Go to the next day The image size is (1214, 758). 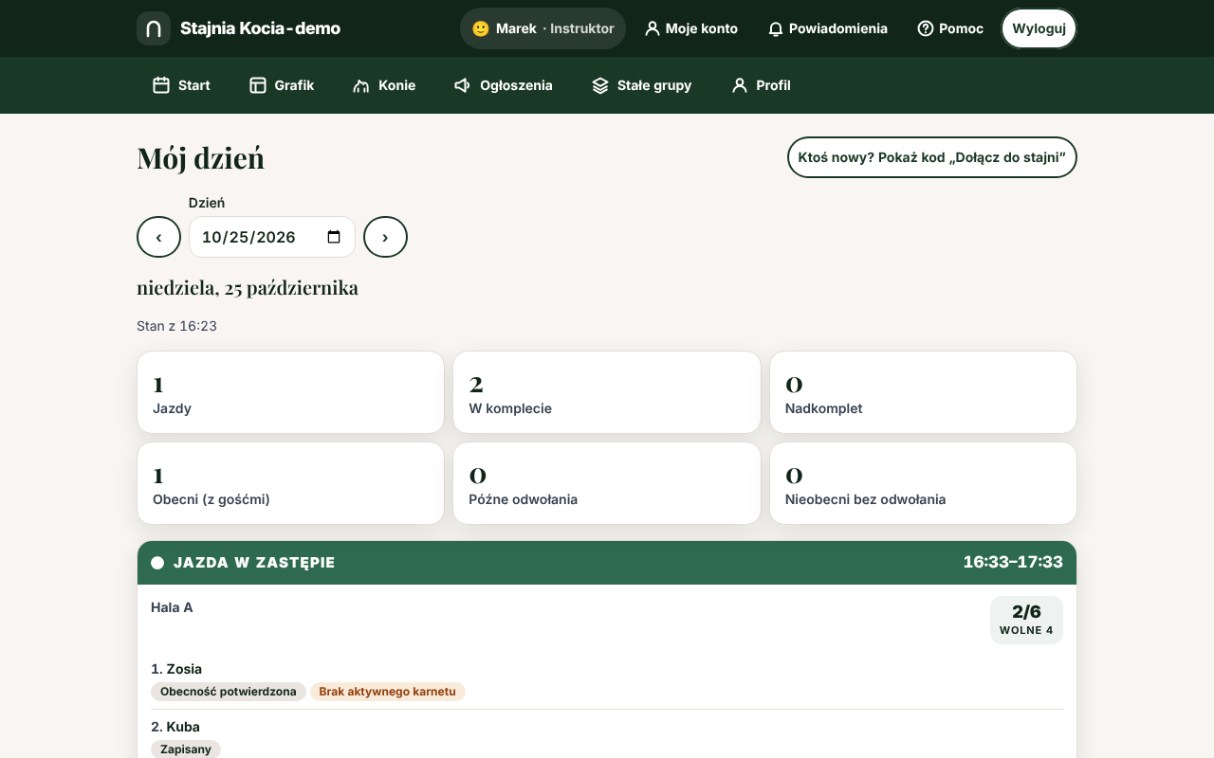click(385, 237)
